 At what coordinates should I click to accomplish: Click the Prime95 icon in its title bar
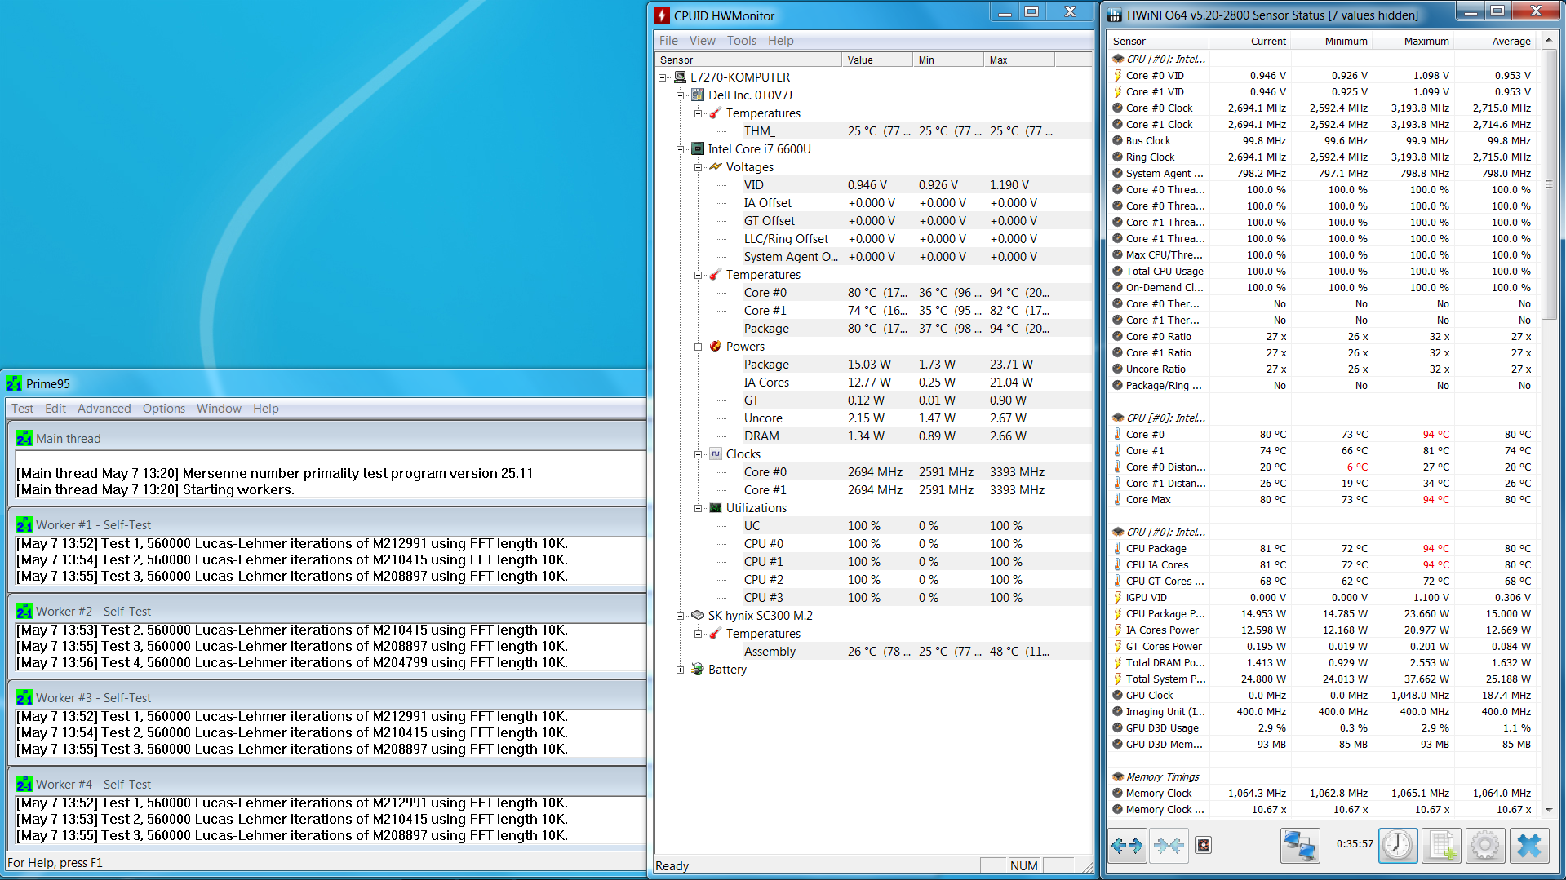(14, 384)
